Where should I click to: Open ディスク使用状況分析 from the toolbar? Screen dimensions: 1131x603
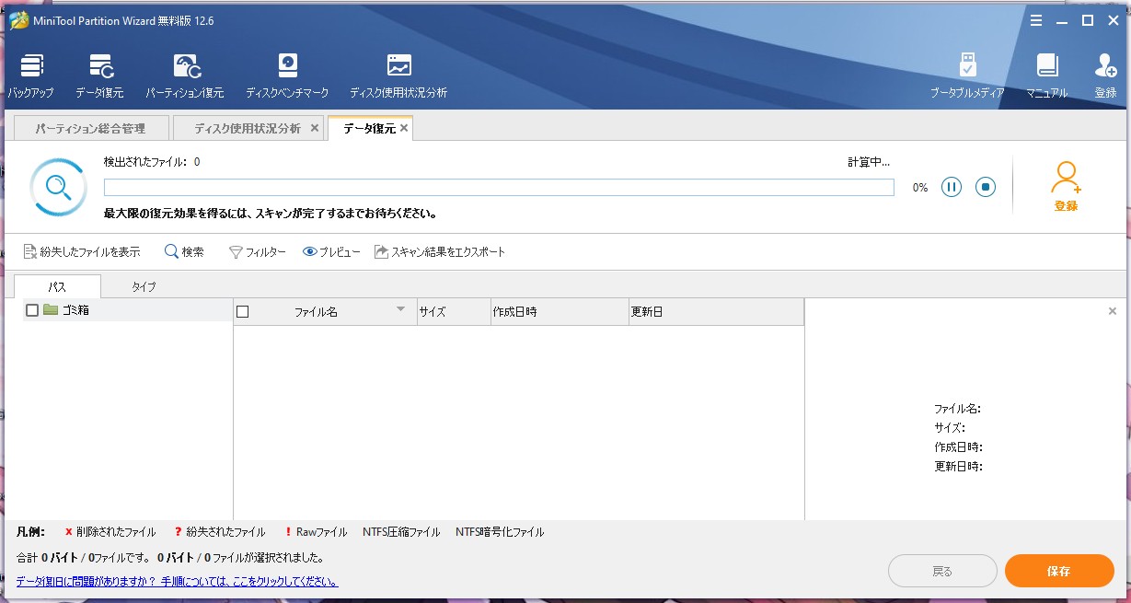398,75
